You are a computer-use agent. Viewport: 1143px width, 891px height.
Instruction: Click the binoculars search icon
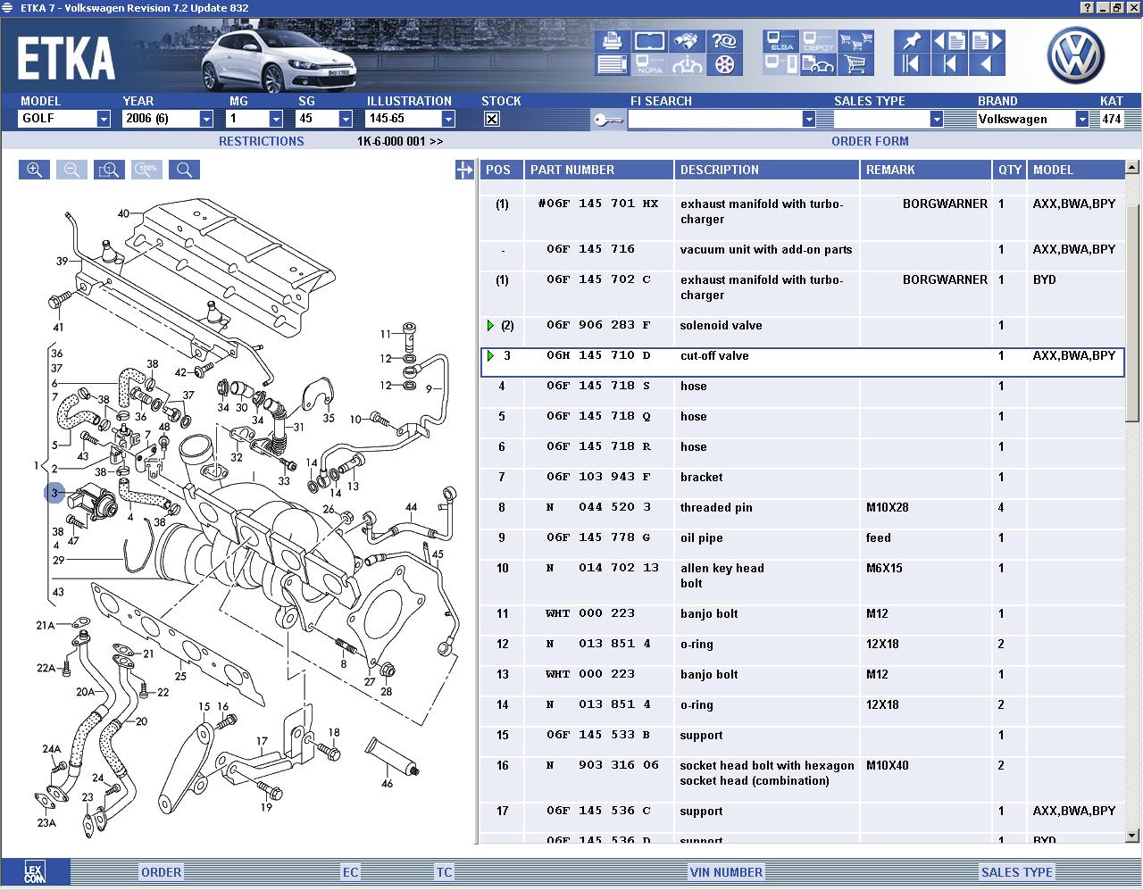click(x=687, y=41)
